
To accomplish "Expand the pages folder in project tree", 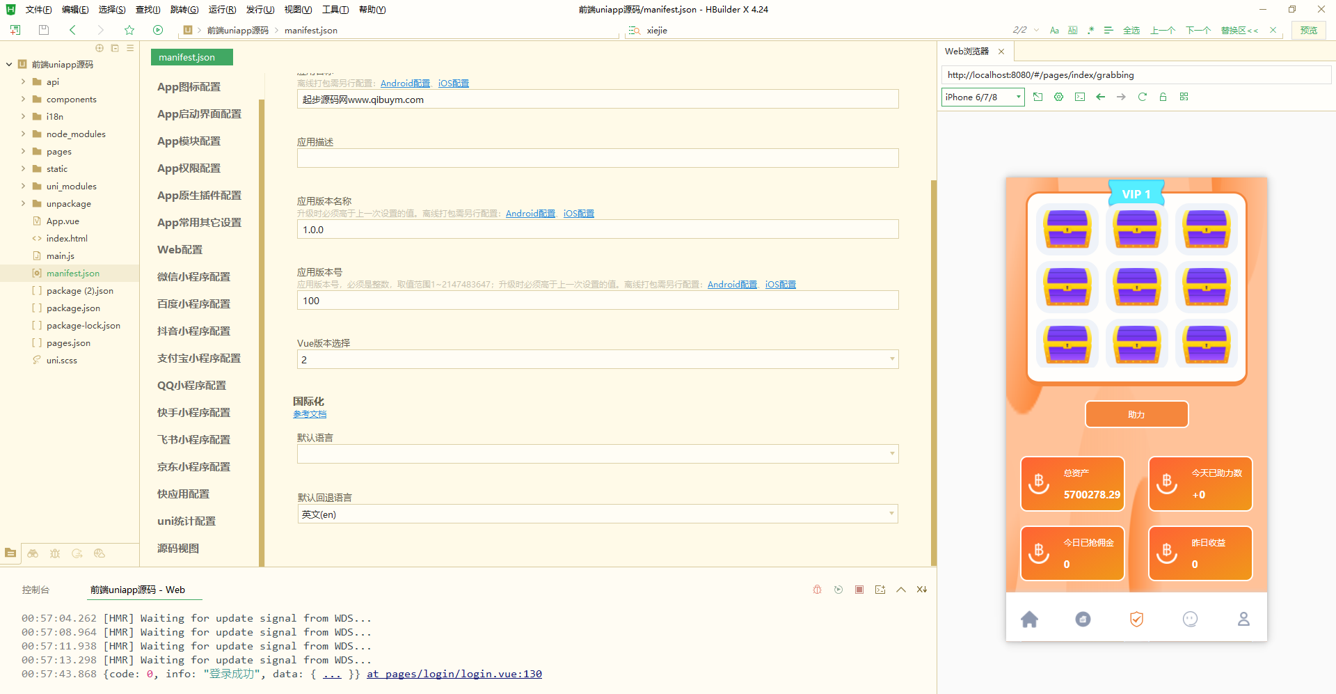I will click(x=23, y=151).
